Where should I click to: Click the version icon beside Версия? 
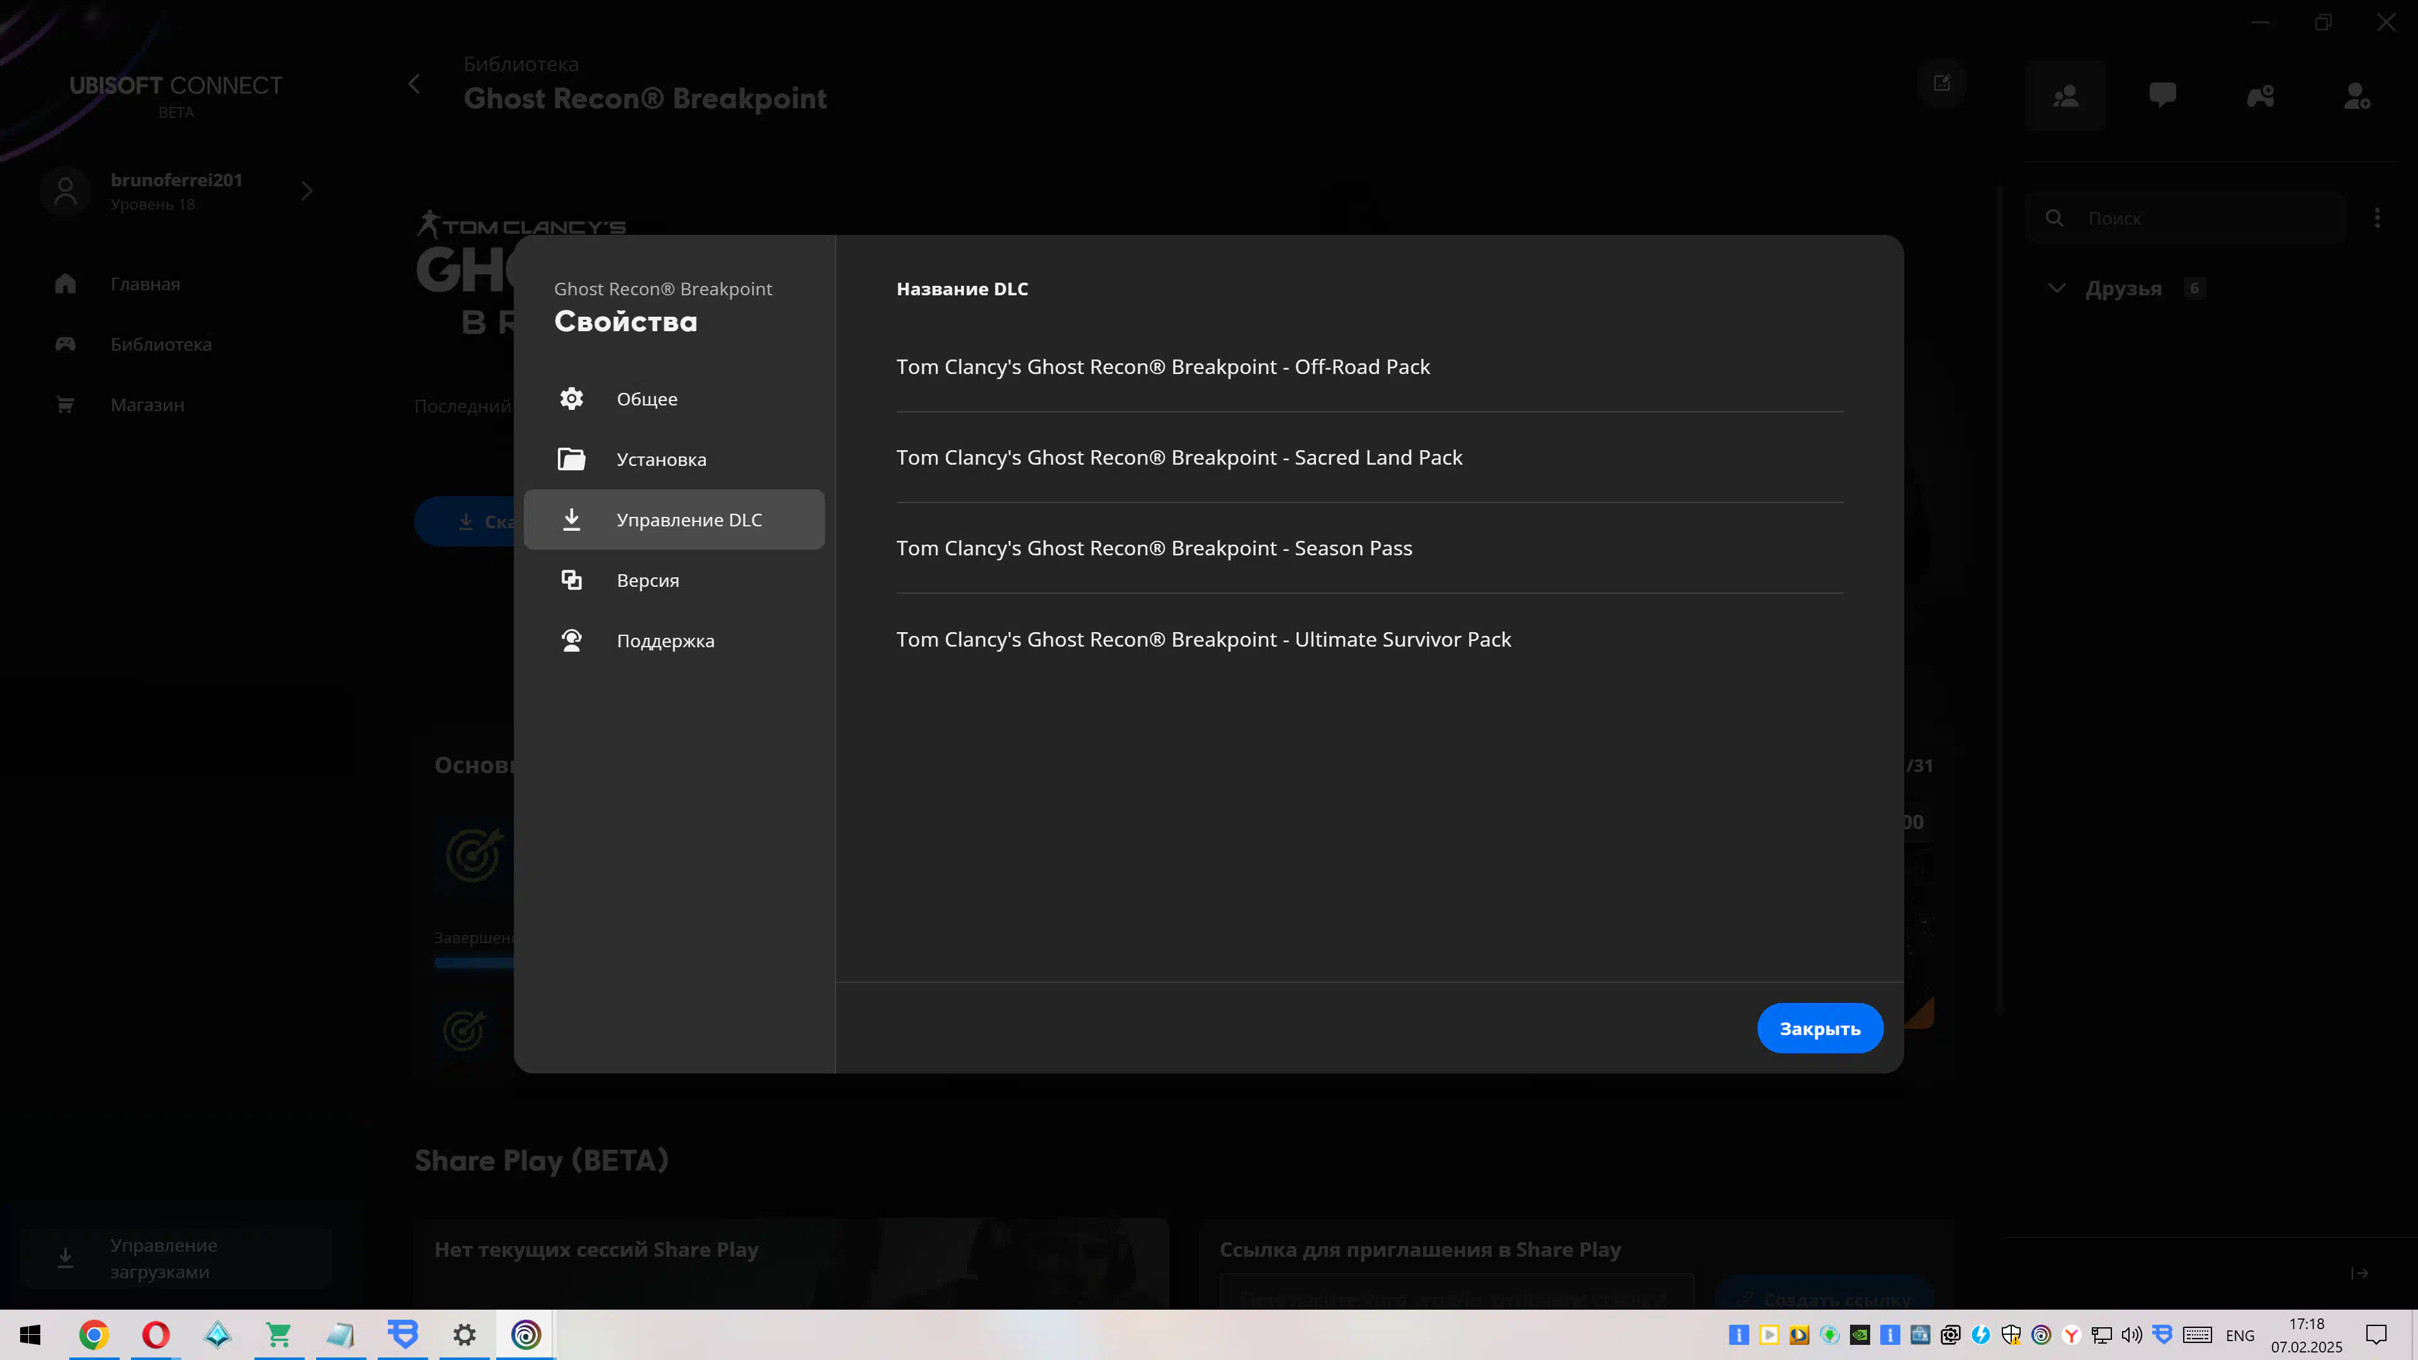pyautogui.click(x=572, y=580)
